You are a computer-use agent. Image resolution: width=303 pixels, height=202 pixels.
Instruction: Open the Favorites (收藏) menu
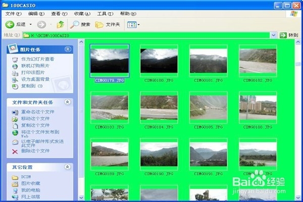pos(82,14)
